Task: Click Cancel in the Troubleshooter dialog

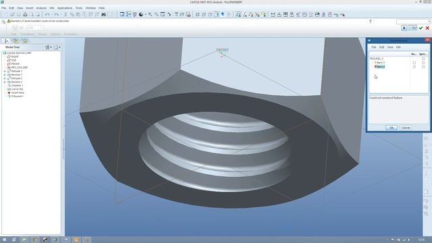Action: (x=406, y=128)
